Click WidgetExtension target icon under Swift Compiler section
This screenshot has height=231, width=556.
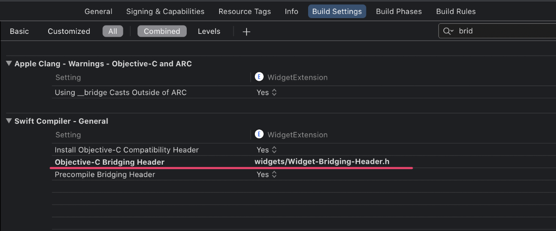coord(259,135)
